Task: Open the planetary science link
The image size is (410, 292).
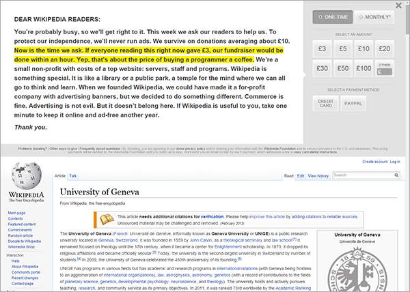Action: tap(81, 282)
